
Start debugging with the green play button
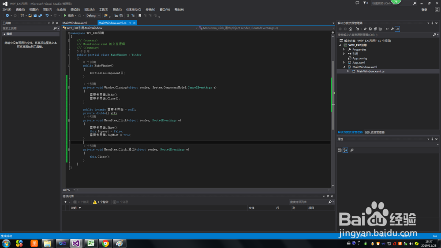[65, 15]
